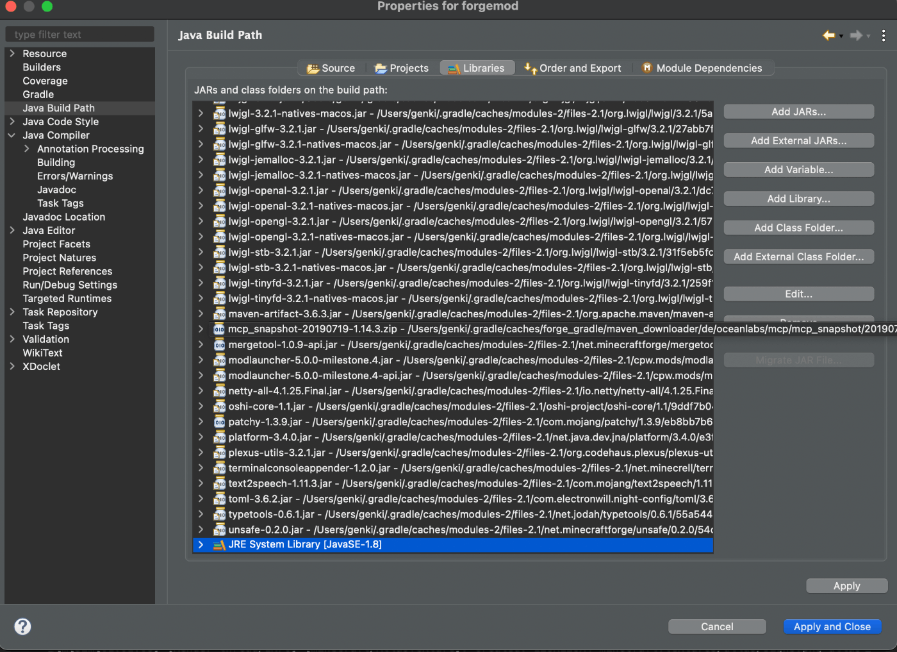Open Javadoc Location settings

click(64, 217)
